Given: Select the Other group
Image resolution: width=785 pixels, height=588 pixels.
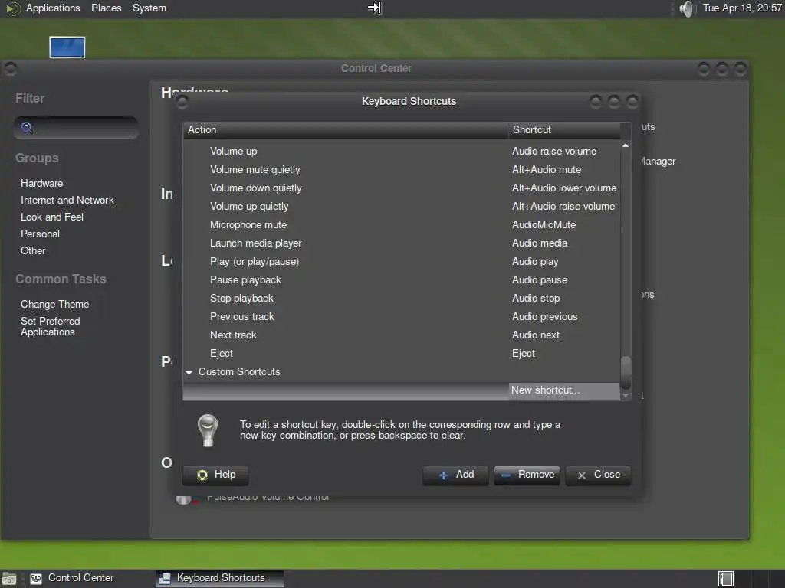Looking at the screenshot, I should (x=33, y=251).
